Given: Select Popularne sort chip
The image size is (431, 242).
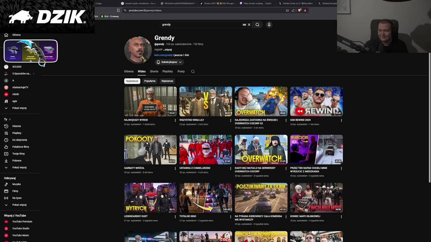Looking at the screenshot, I should [x=150, y=81].
